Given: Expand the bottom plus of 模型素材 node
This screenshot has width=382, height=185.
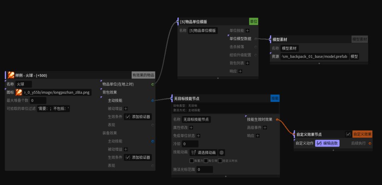Looking at the screenshot, I should click(x=319, y=63).
